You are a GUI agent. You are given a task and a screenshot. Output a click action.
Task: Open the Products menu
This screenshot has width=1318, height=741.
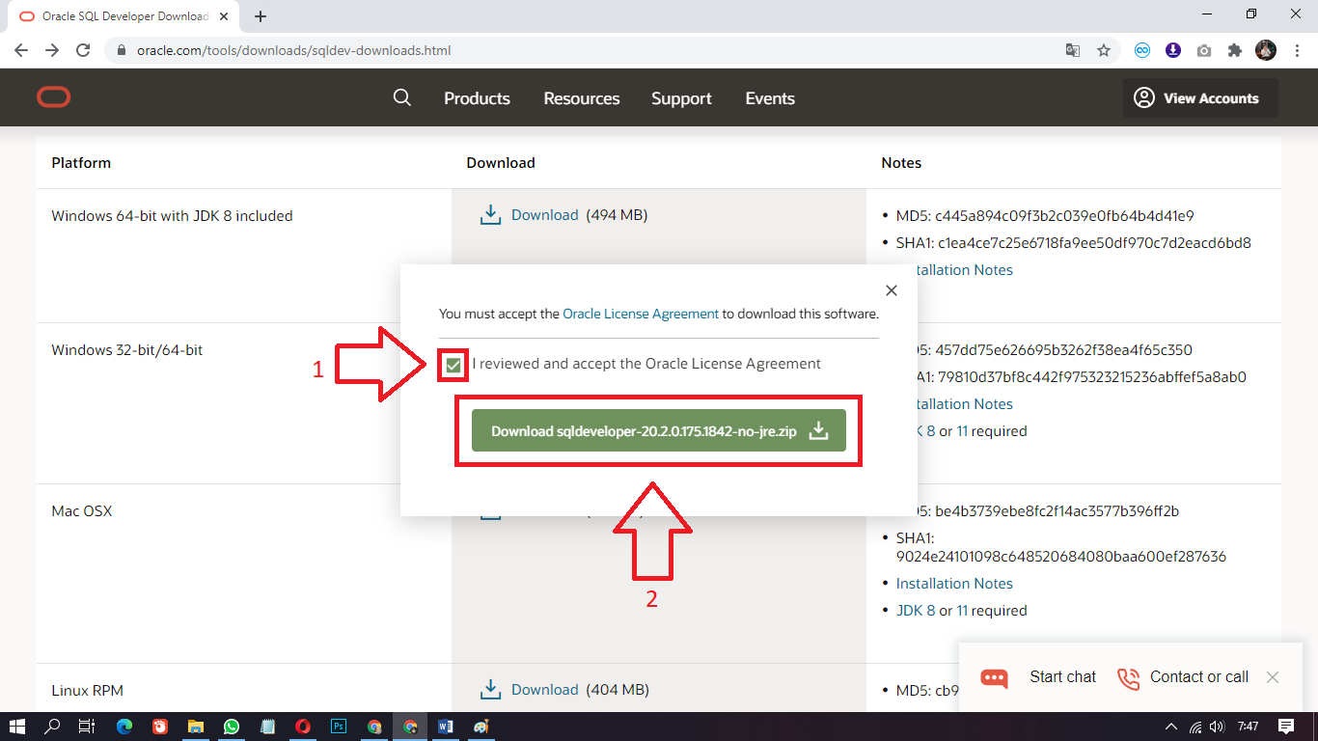coord(477,97)
